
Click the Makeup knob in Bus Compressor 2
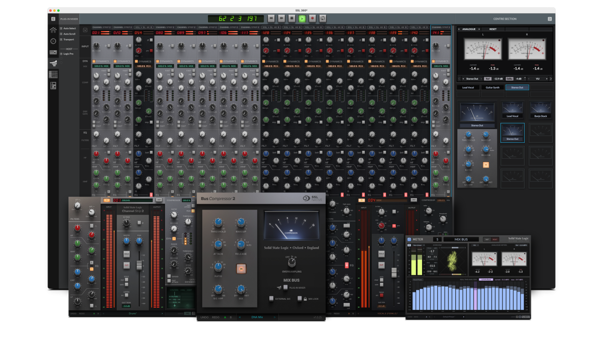pyautogui.click(x=240, y=223)
